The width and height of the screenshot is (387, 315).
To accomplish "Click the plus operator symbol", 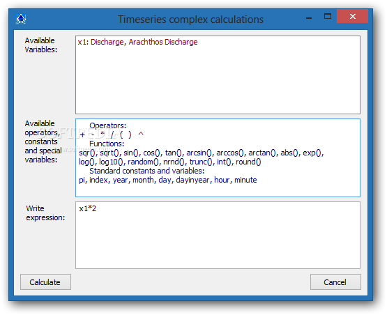I will point(82,135).
